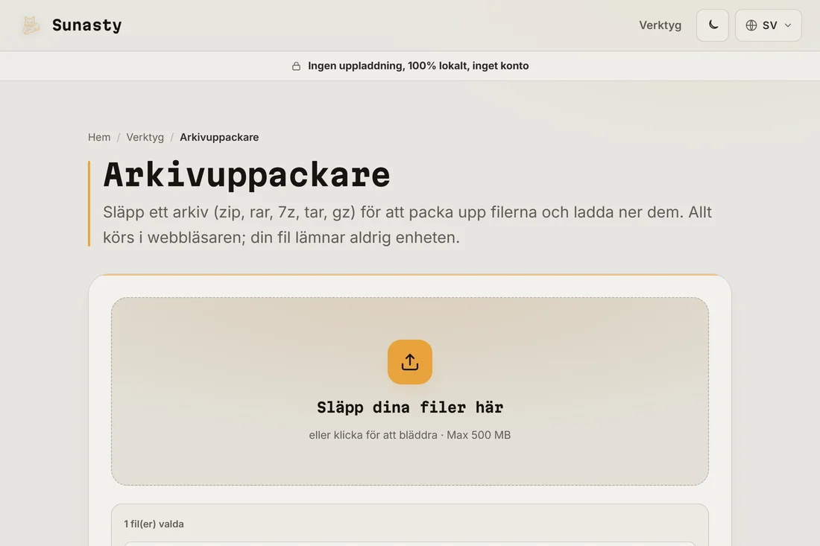This screenshot has width=820, height=546.
Task: Expand the SV language dropdown
Action: click(769, 25)
